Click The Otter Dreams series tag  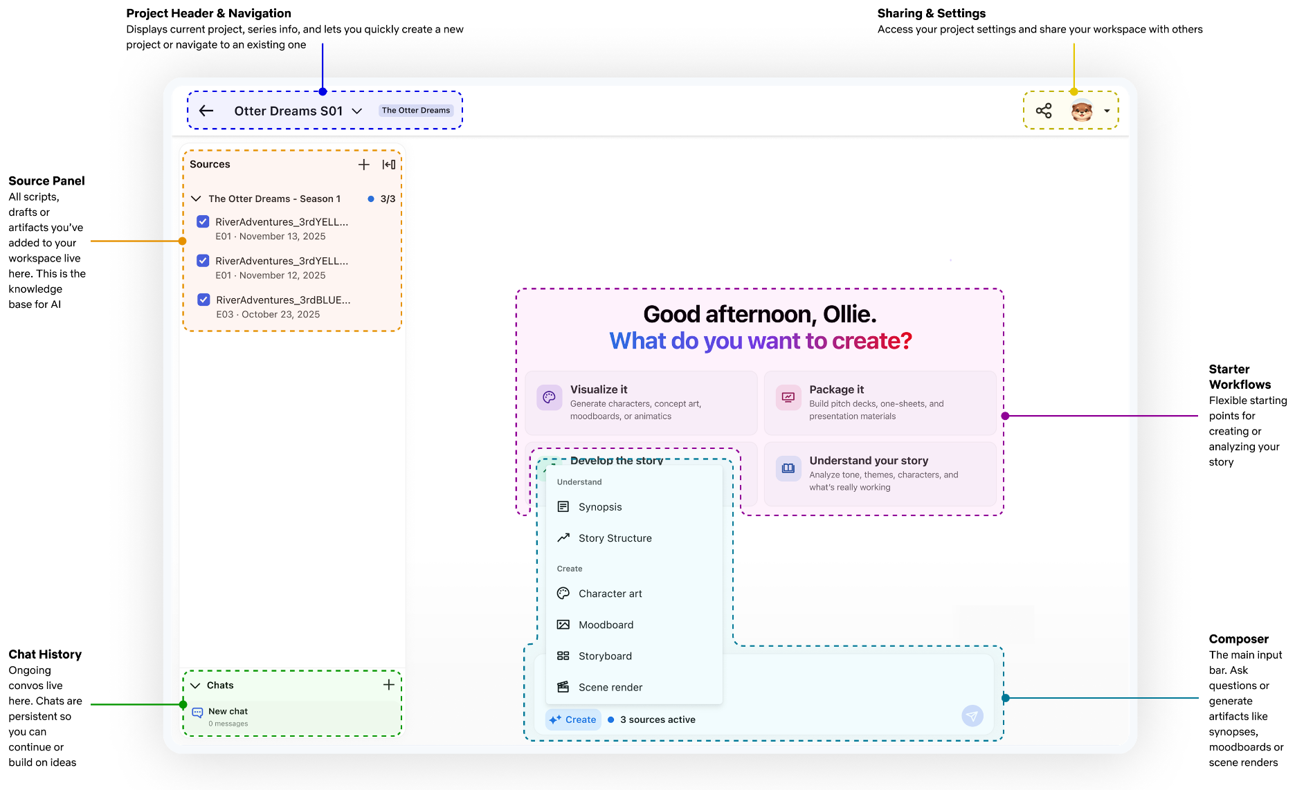pyautogui.click(x=416, y=111)
